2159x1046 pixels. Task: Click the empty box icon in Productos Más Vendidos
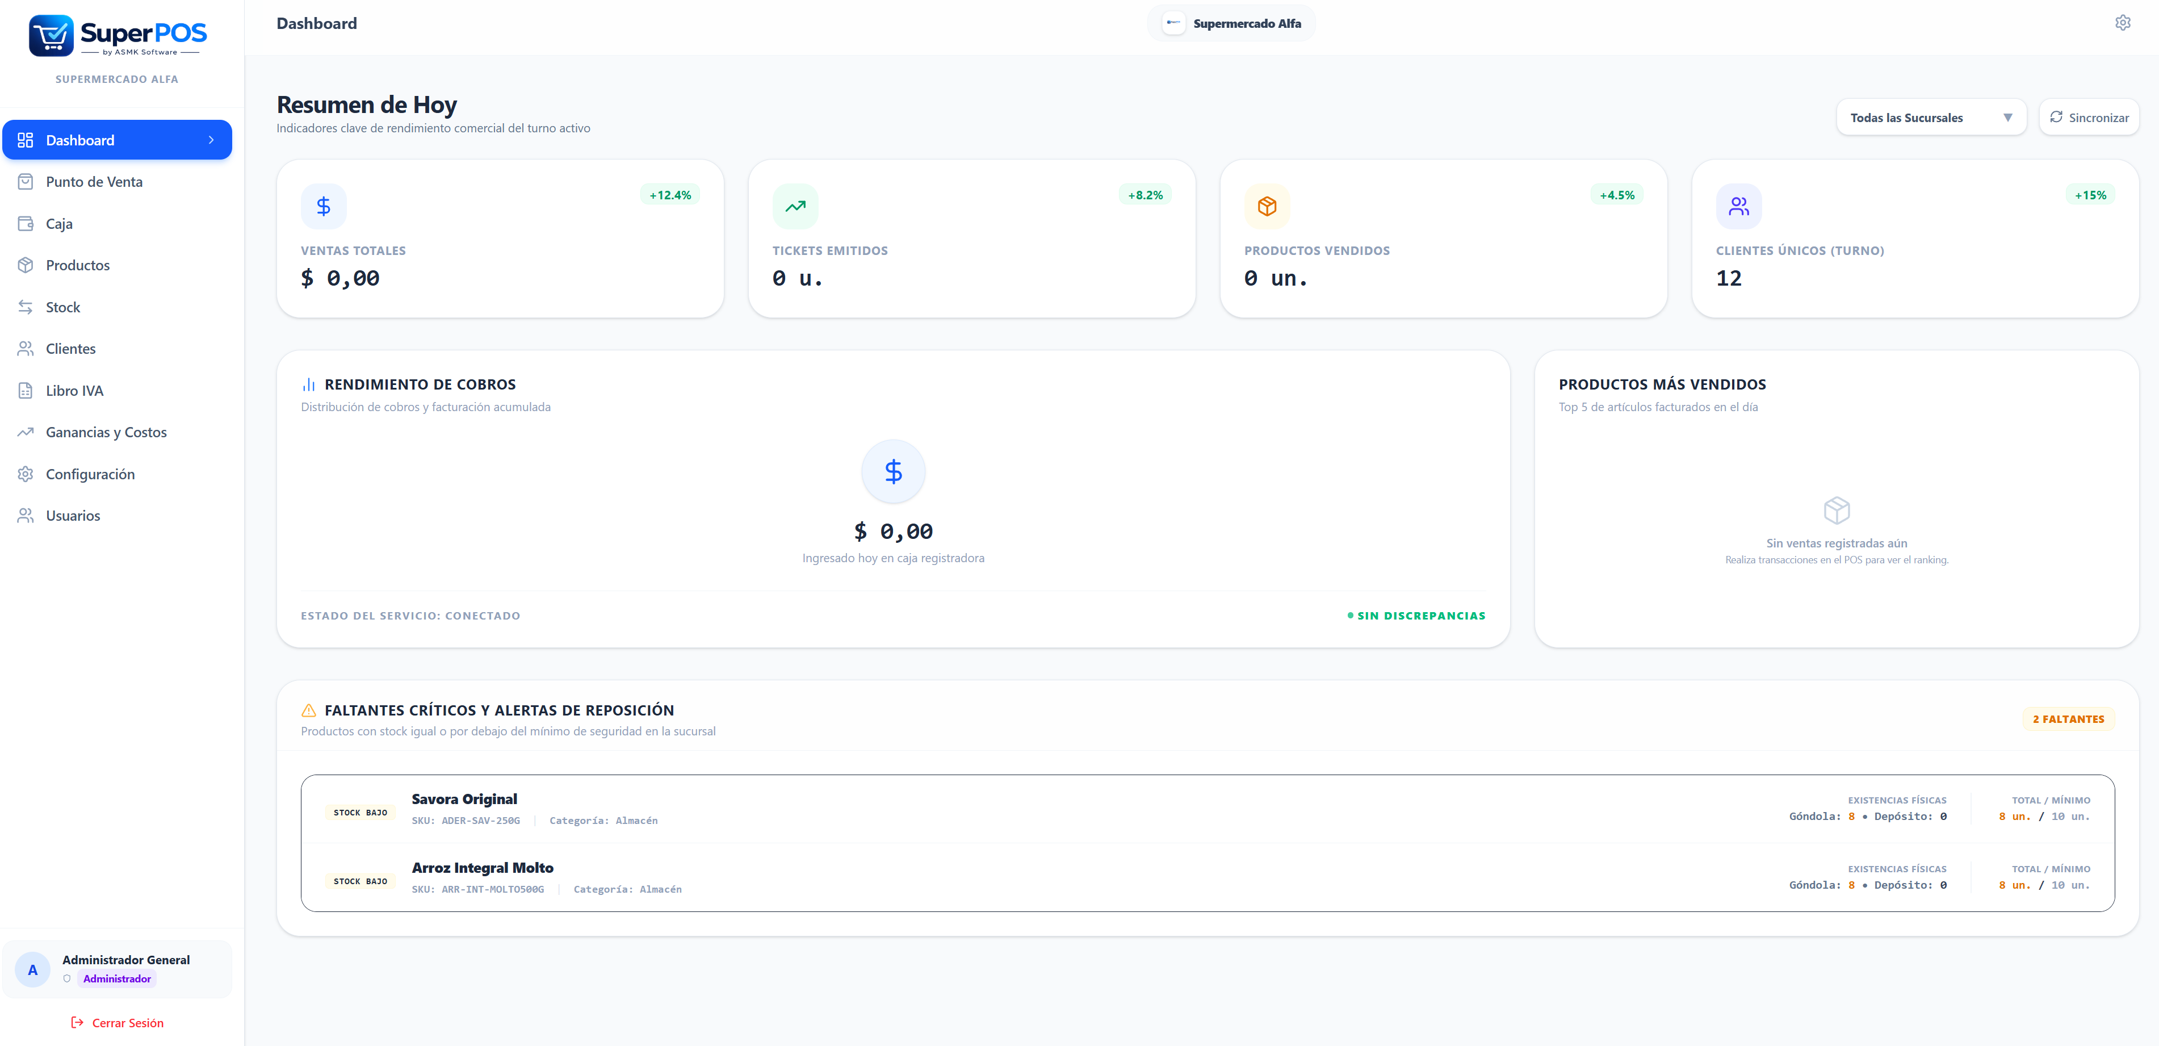1837,511
